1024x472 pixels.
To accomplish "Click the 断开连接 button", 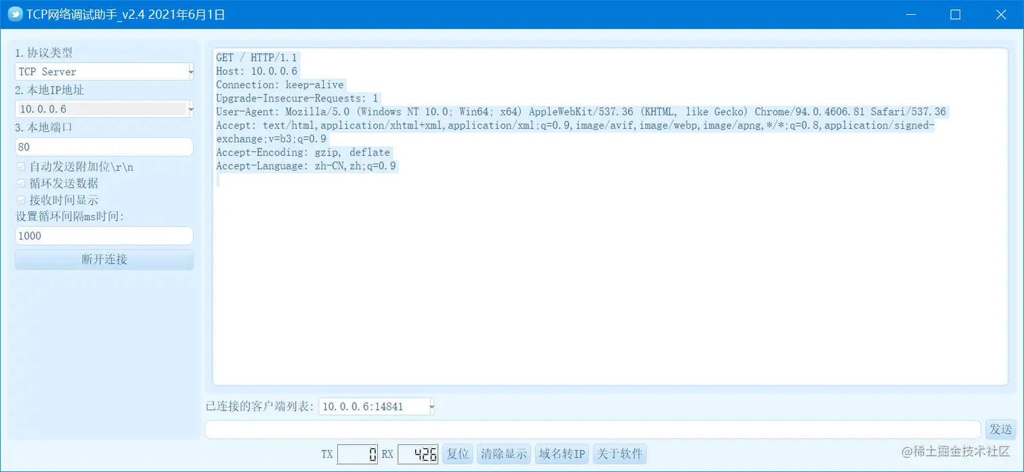I will tap(104, 259).
